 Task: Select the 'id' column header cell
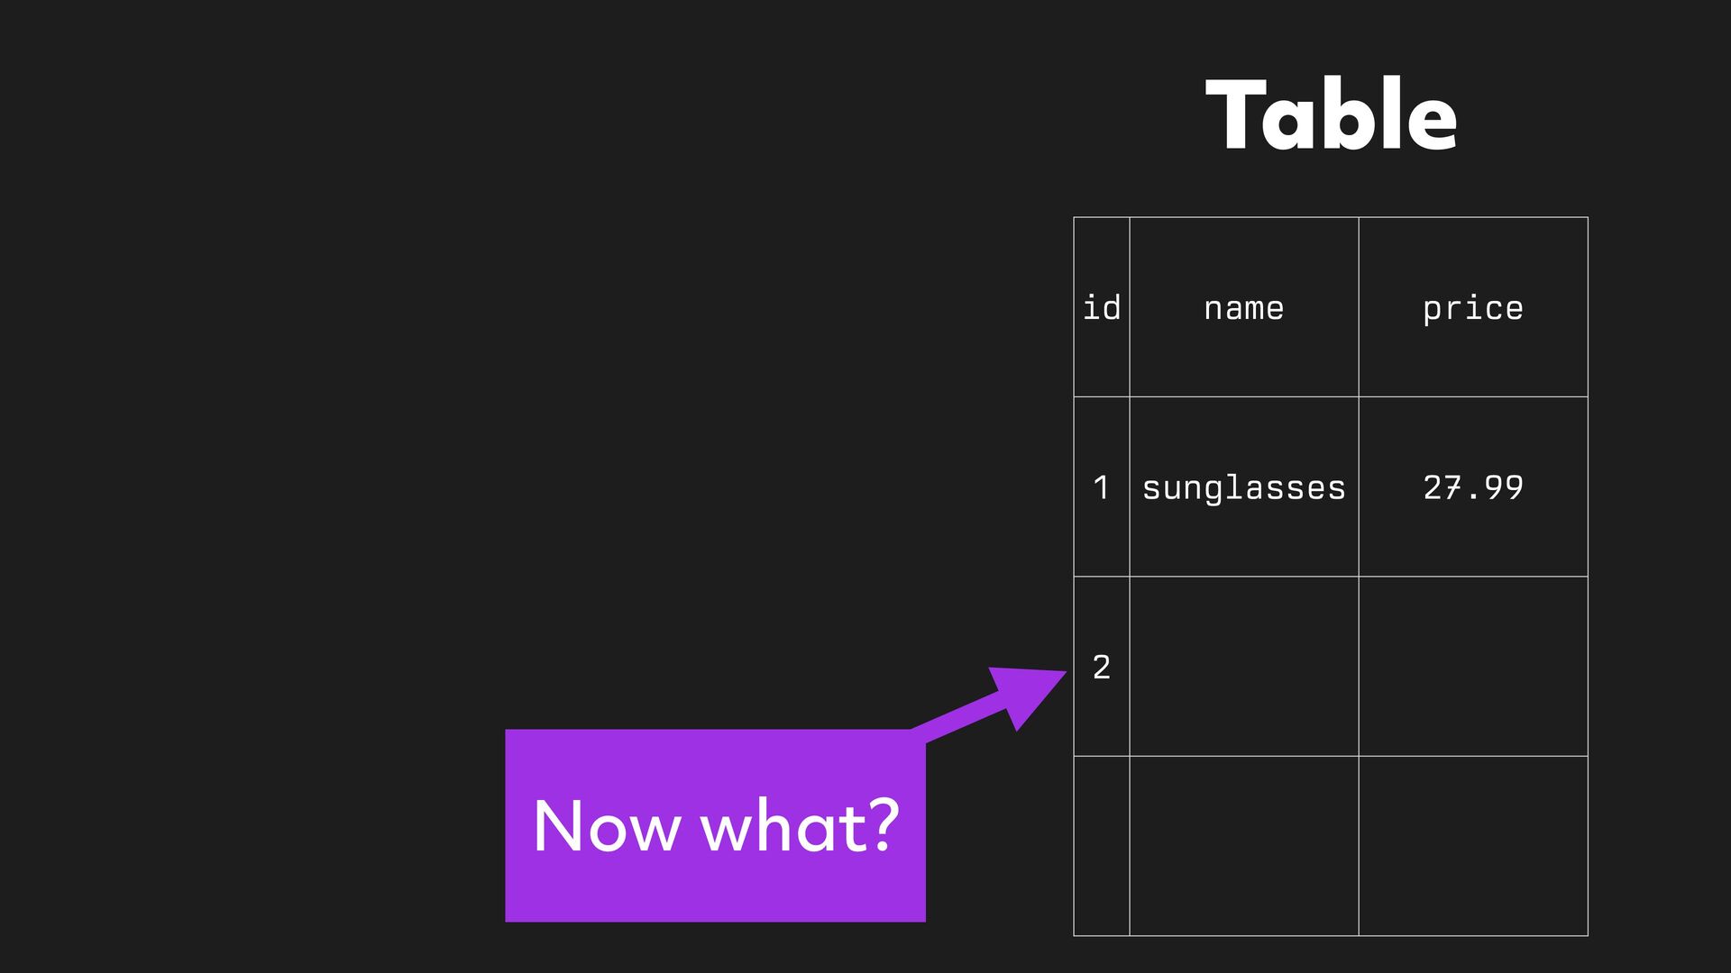click(x=1101, y=307)
